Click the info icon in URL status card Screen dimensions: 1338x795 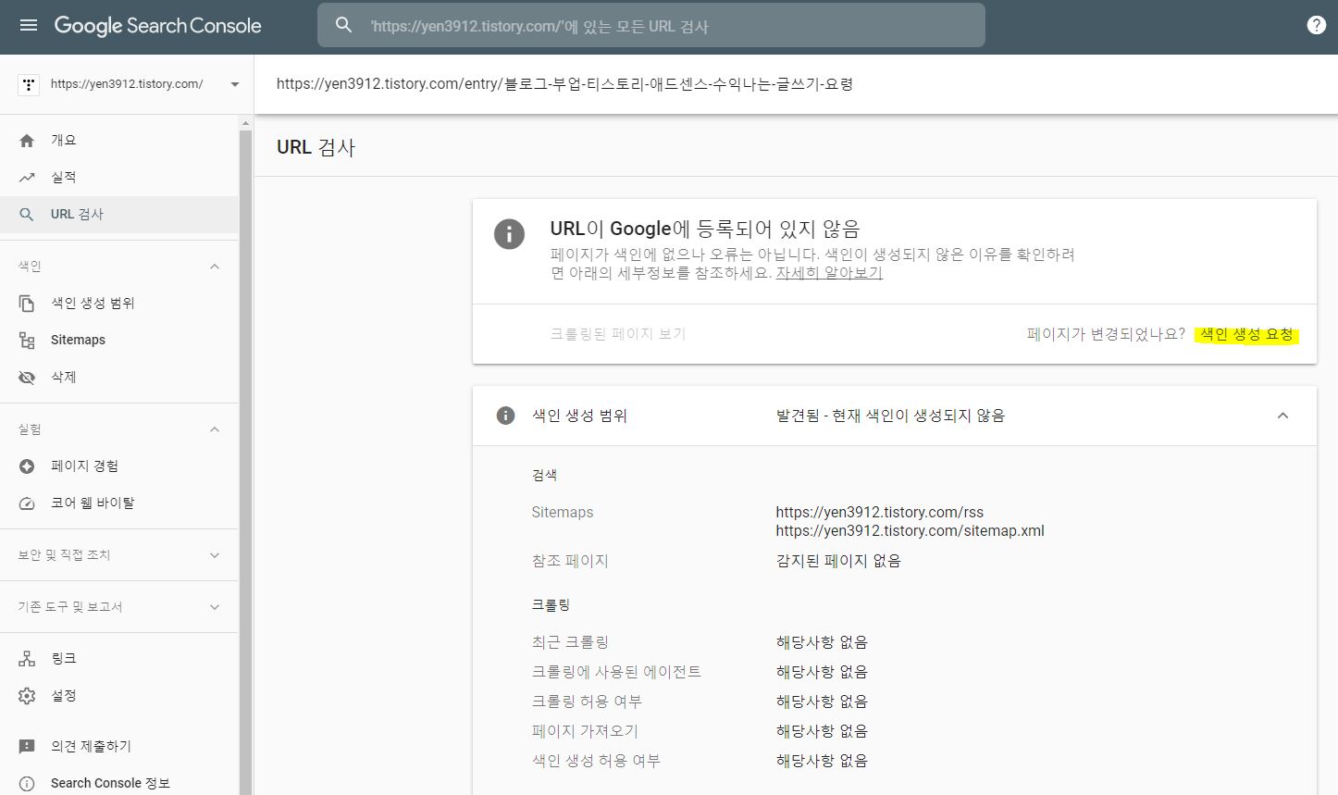point(509,233)
